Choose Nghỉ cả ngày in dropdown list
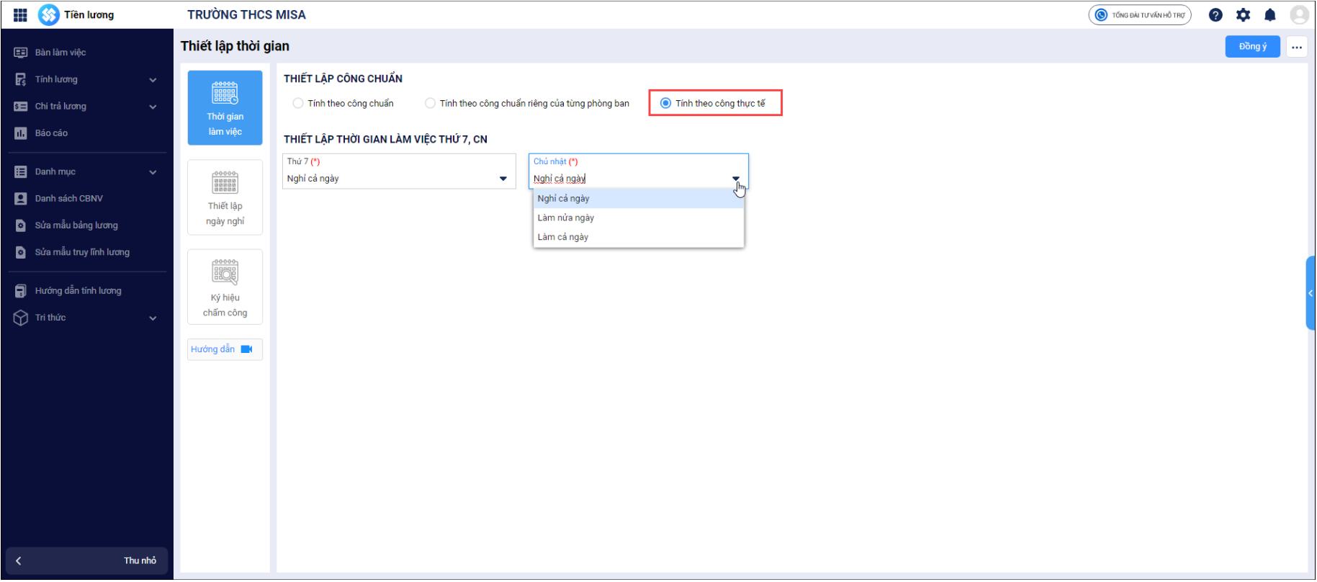 [639, 199]
